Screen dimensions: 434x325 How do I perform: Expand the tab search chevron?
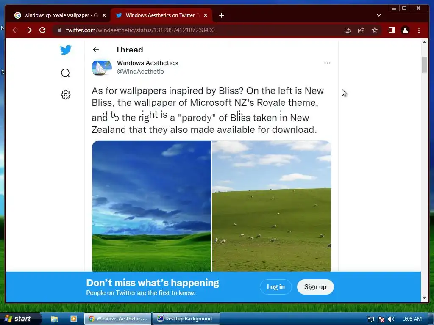[379, 15]
